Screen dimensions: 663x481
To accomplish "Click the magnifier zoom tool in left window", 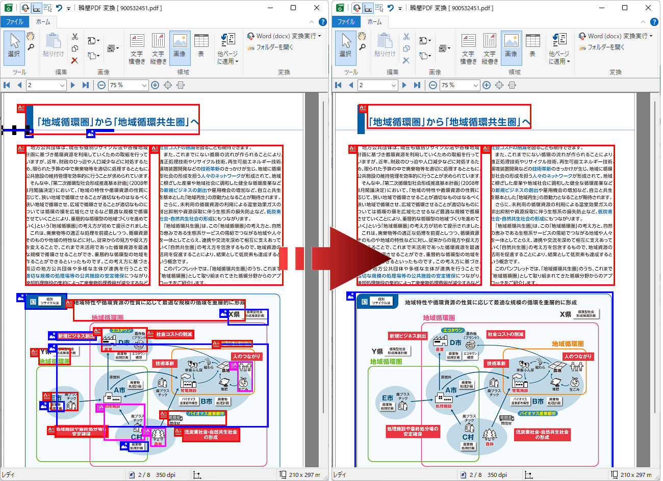I will pos(31,47).
